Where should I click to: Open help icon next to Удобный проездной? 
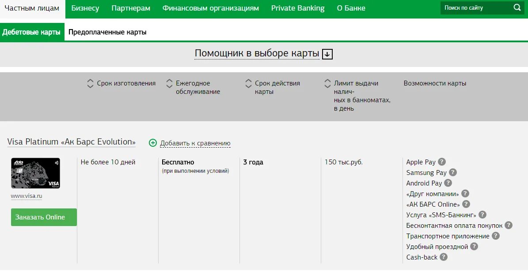pos(474,246)
